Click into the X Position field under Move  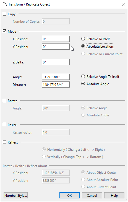click(x=56, y=39)
